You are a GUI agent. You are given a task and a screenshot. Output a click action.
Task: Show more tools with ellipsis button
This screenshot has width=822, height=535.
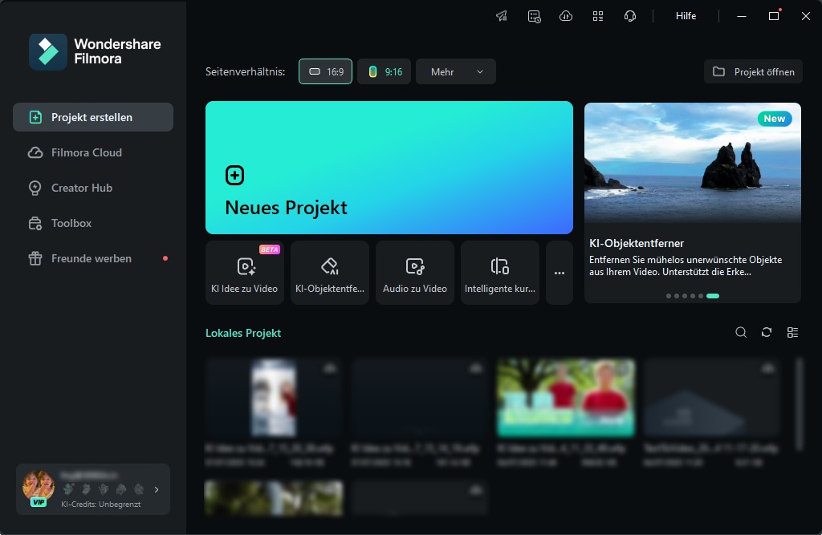tap(560, 273)
